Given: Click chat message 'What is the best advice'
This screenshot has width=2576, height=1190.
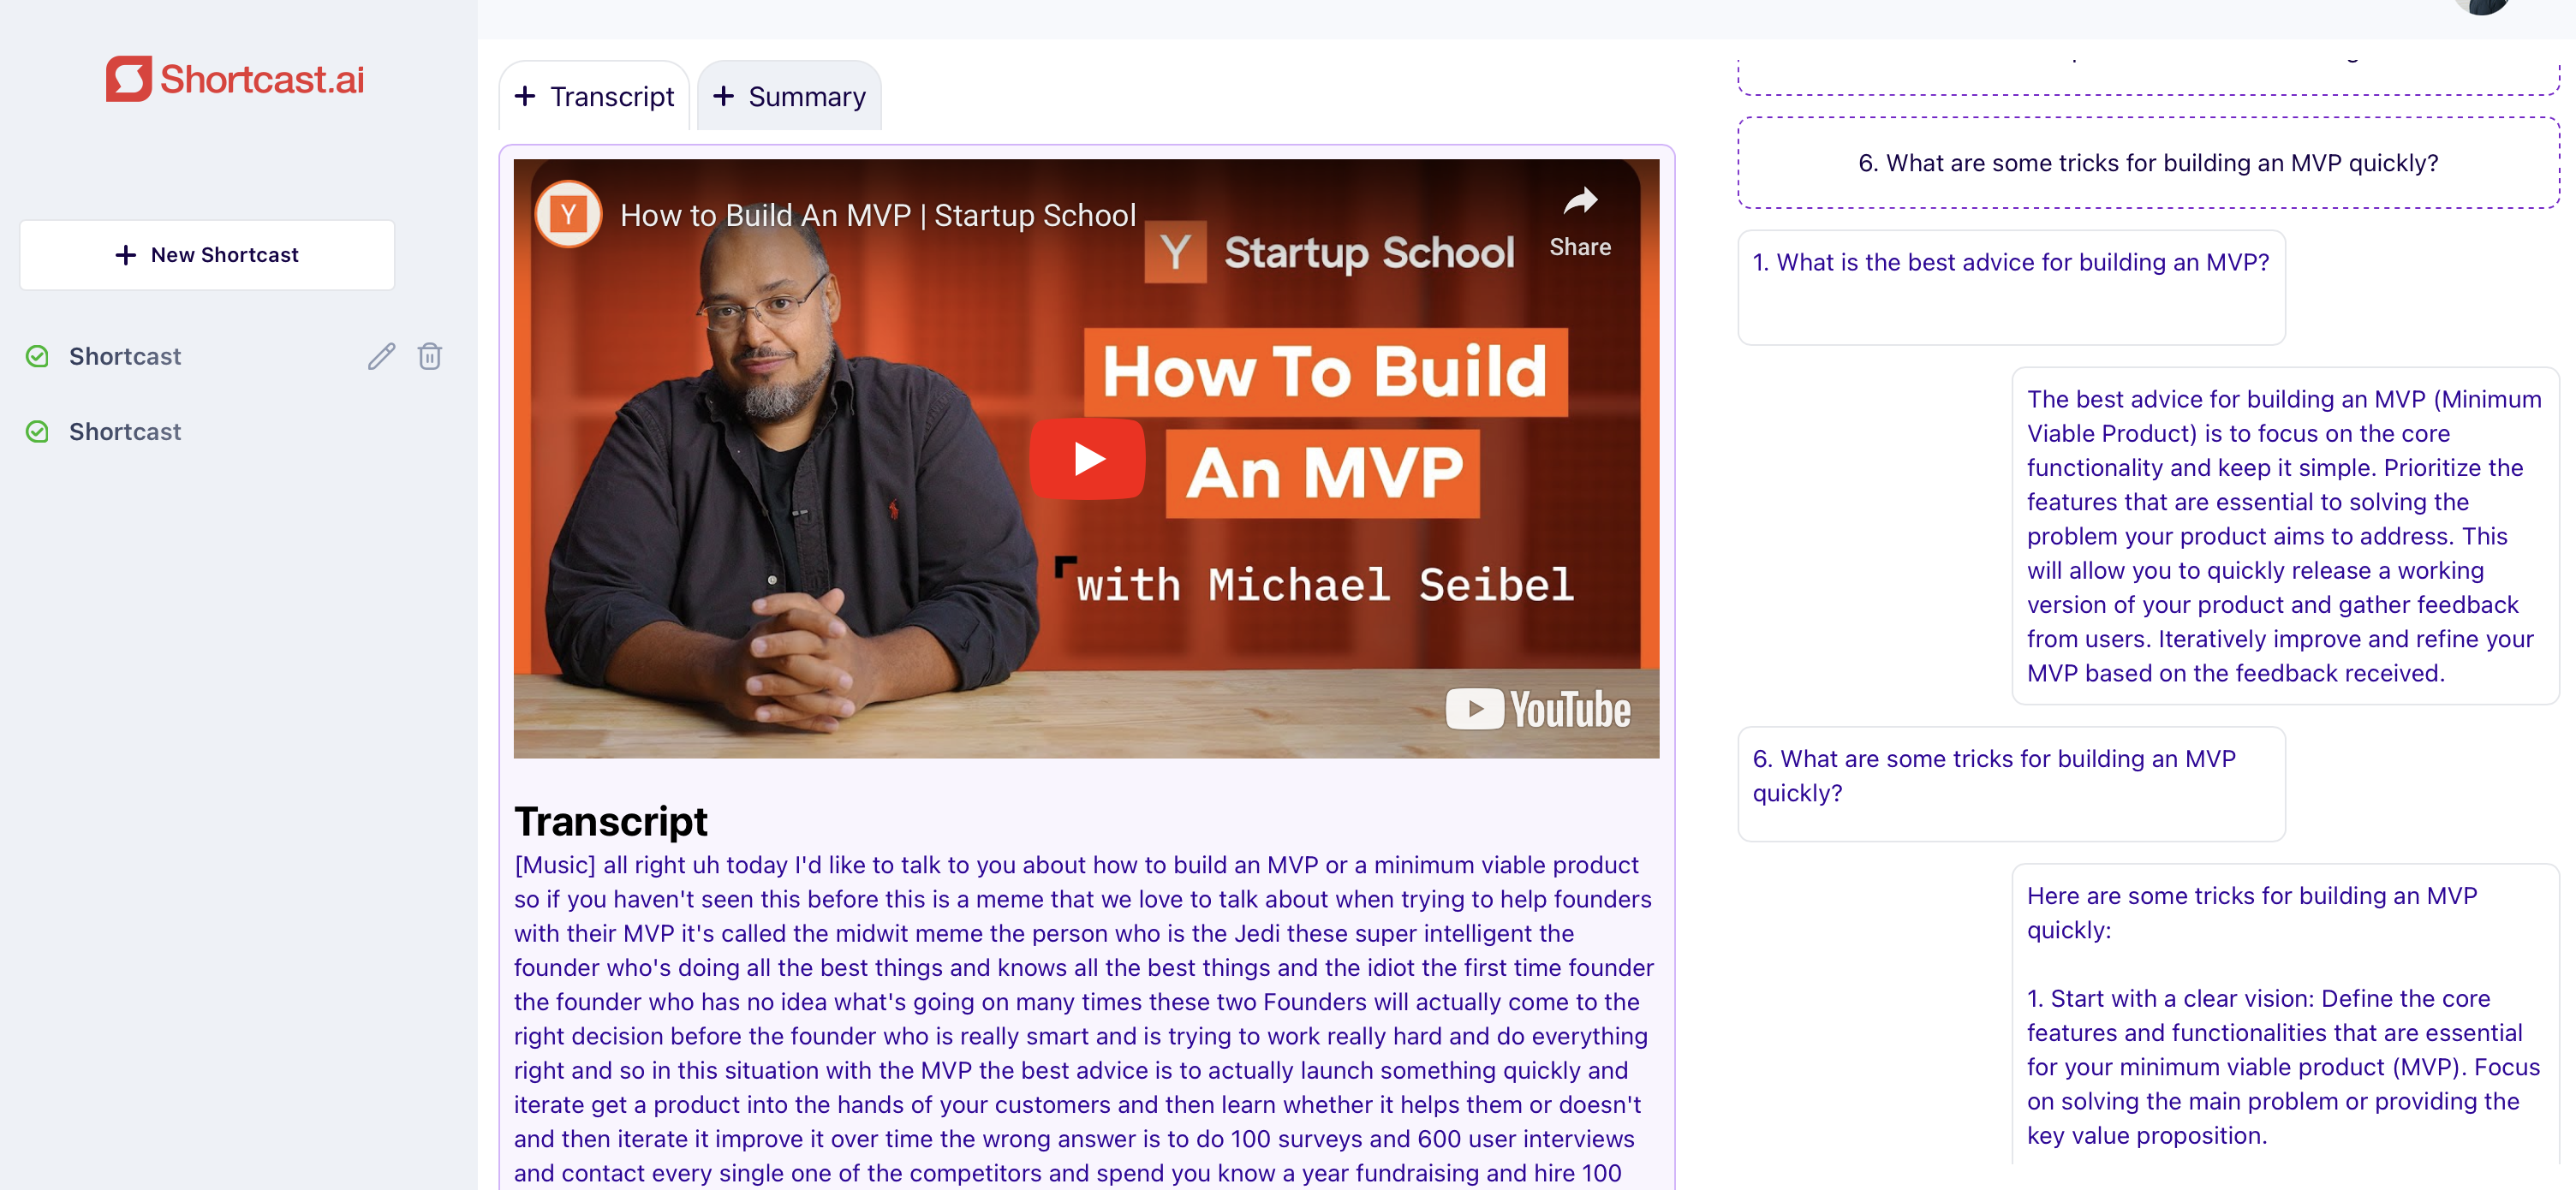Looking at the screenshot, I should (x=2011, y=287).
